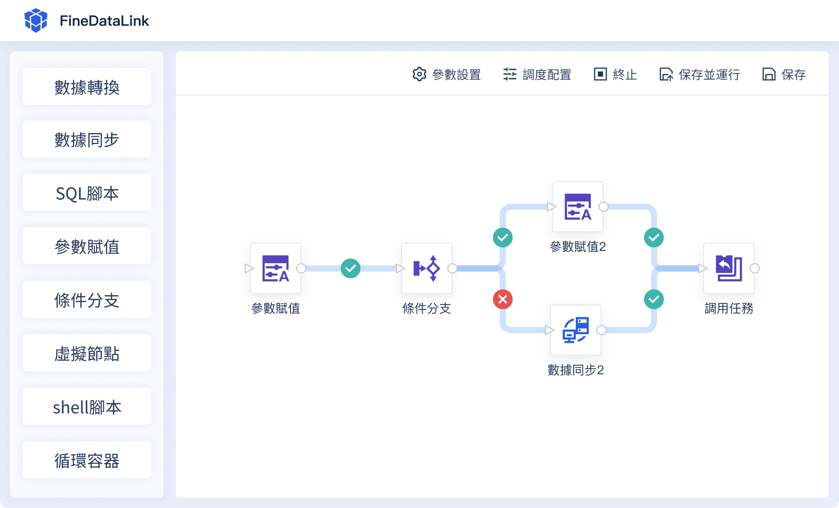Open 調度配置 in toolbar
839x508 pixels.
tap(537, 75)
